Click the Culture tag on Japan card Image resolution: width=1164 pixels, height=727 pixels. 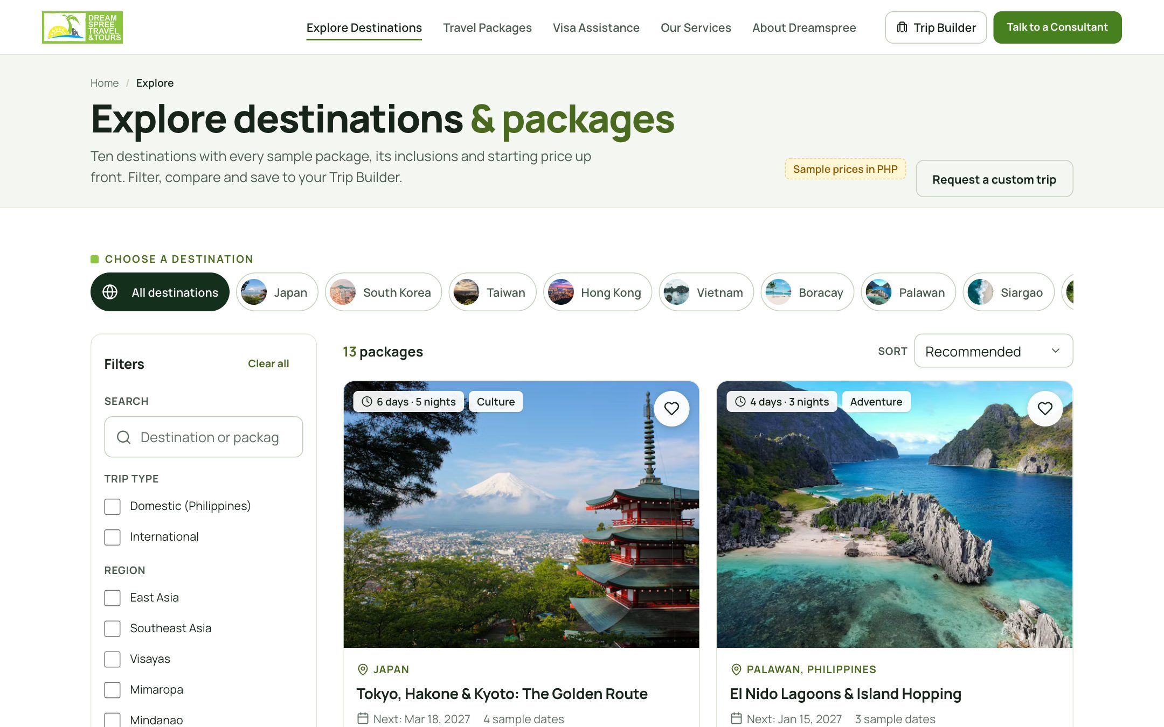pos(496,402)
